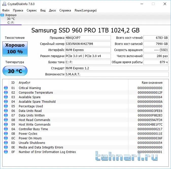
Task: Select the Power On Hours attribute name
Action: click(30, 138)
